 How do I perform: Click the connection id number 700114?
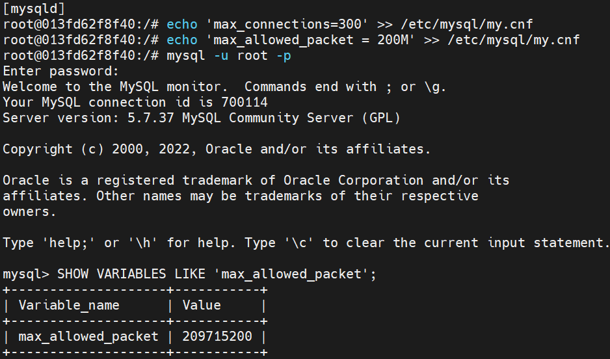coord(244,102)
